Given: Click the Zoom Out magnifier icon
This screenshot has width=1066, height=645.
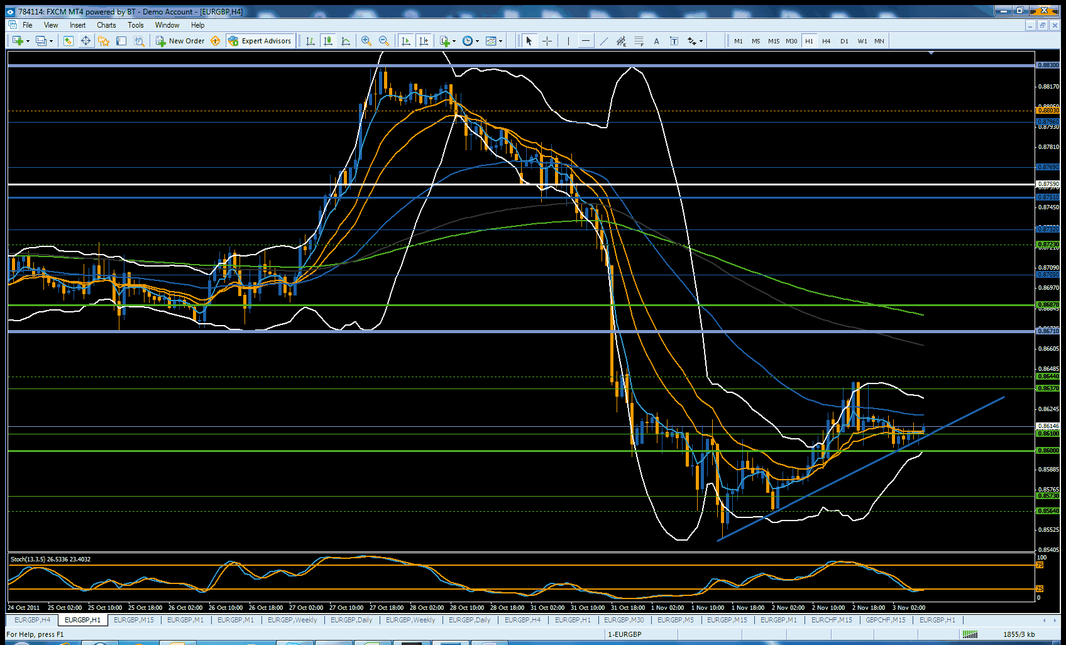Looking at the screenshot, I should pos(383,41).
